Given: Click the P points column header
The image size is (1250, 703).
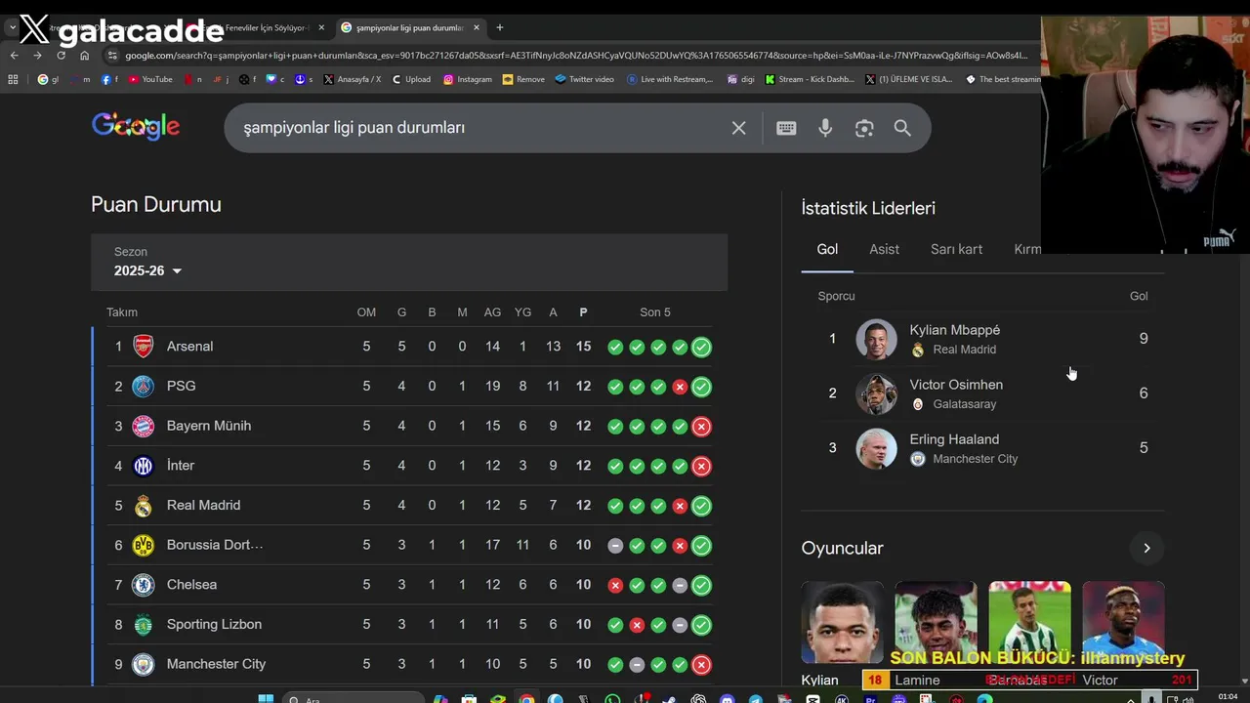Looking at the screenshot, I should click(x=583, y=312).
